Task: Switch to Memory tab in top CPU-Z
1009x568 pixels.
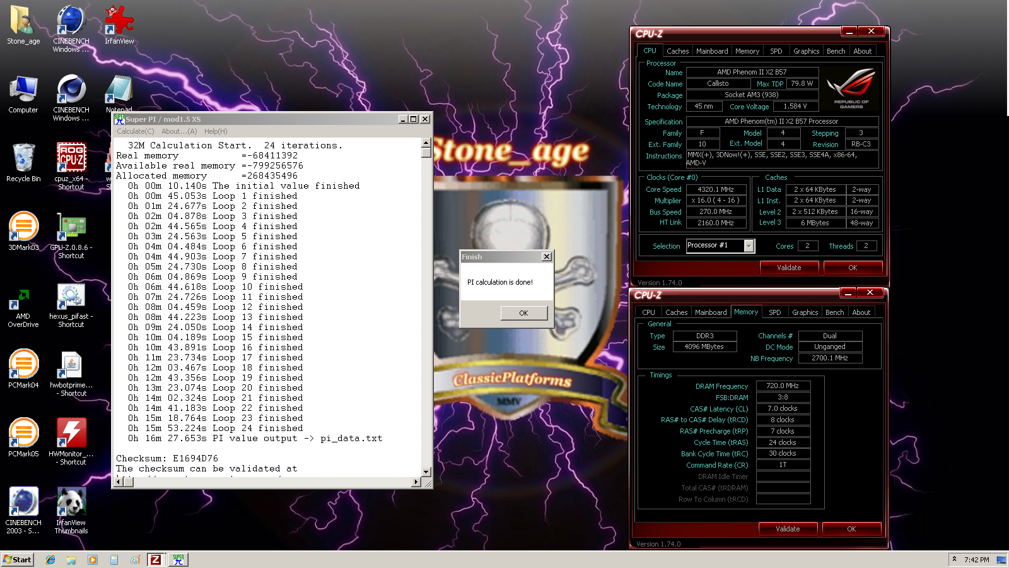Action: point(747,51)
